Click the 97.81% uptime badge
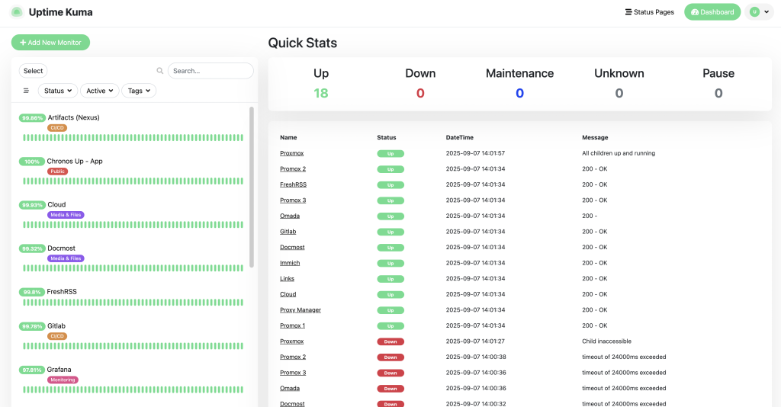Screen dimensions: 781x407 click(x=32, y=370)
